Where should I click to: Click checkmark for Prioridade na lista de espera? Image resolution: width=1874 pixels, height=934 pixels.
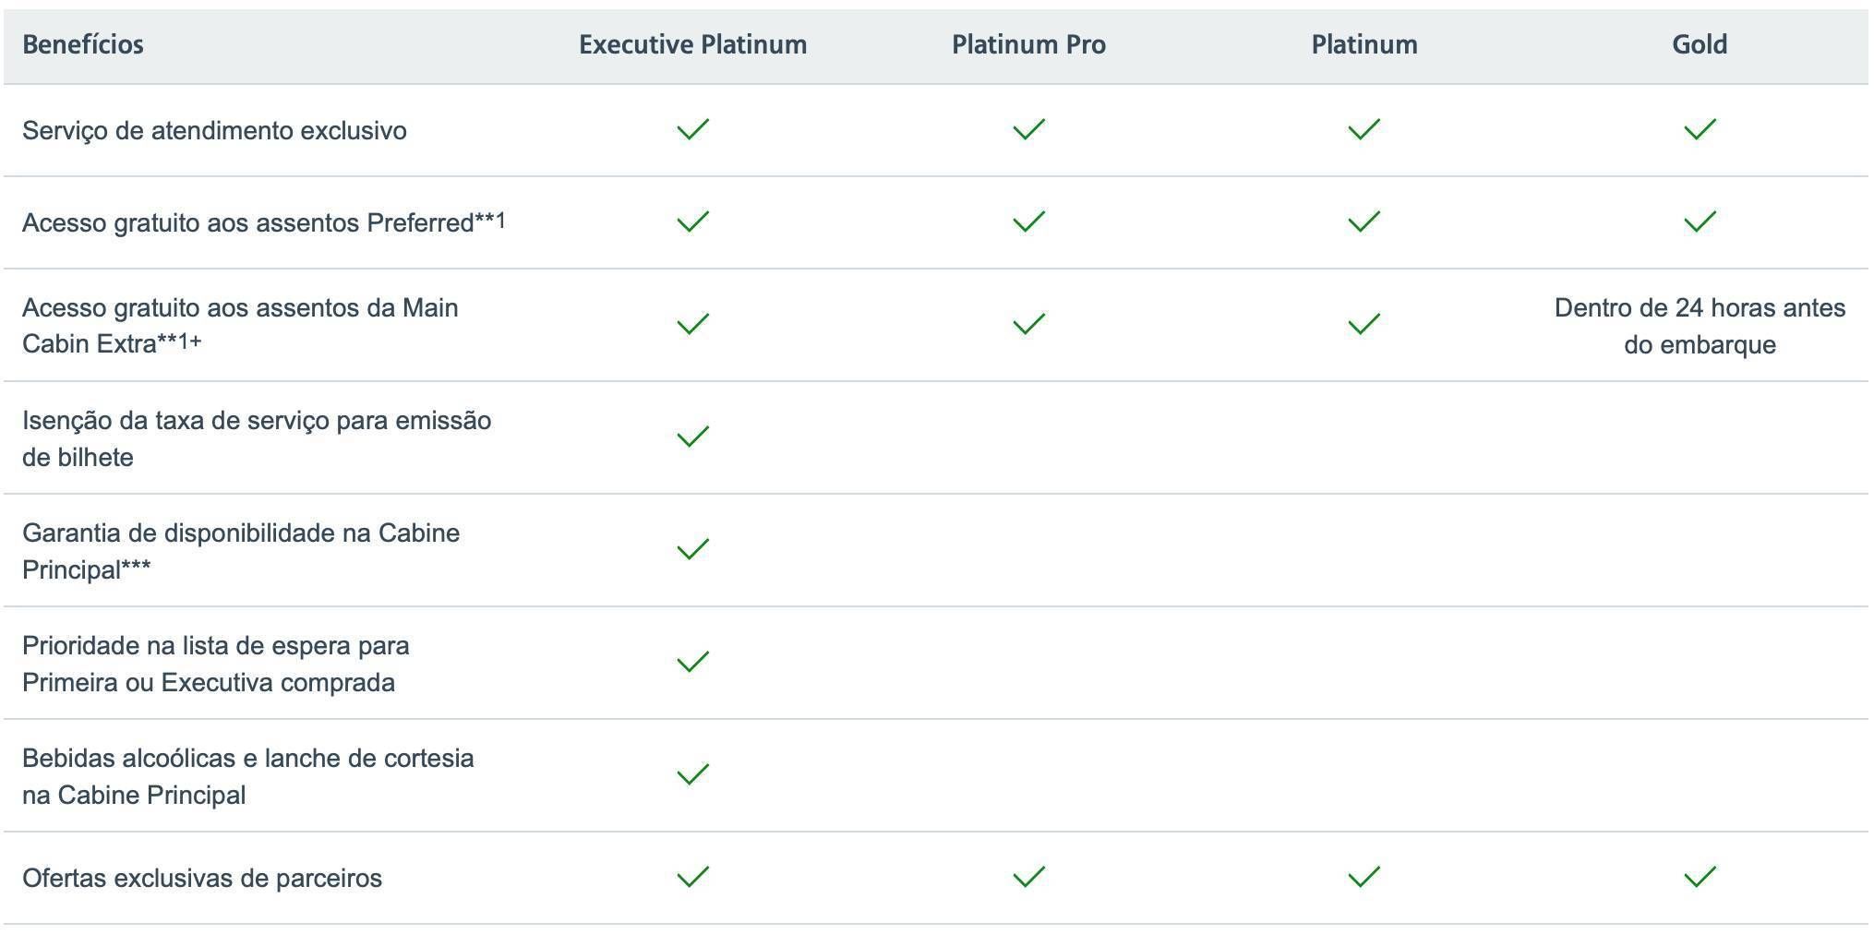coord(692,662)
